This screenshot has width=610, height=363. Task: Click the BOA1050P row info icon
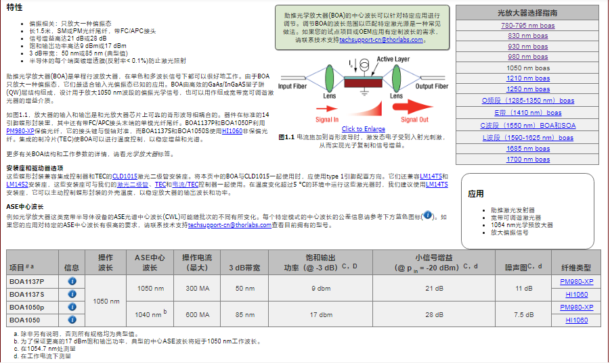coord(72,307)
